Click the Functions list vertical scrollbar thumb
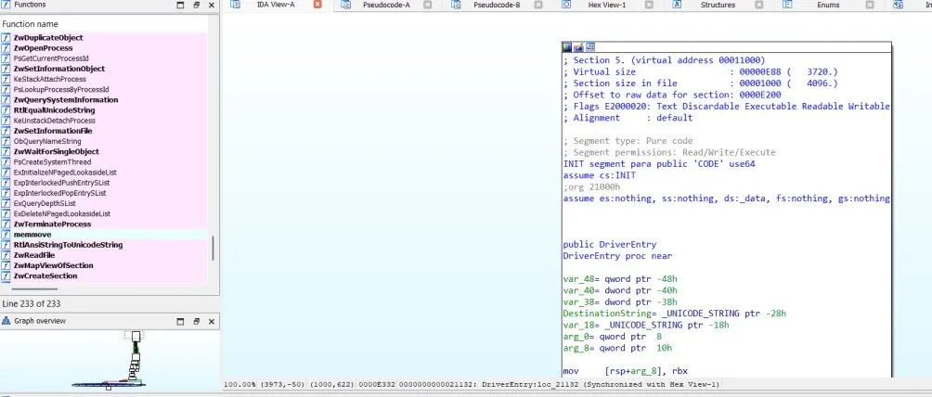 (x=213, y=248)
